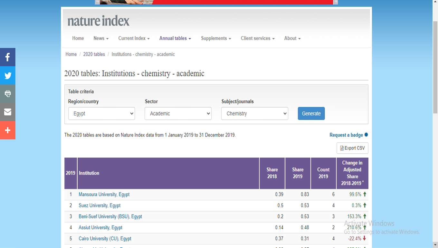Share page via Twitter icon
438x248 pixels.
[8, 75]
